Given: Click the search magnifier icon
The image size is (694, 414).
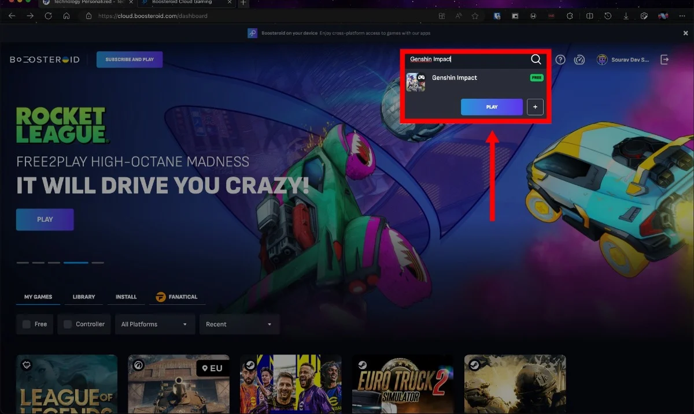Looking at the screenshot, I should pyautogui.click(x=536, y=59).
